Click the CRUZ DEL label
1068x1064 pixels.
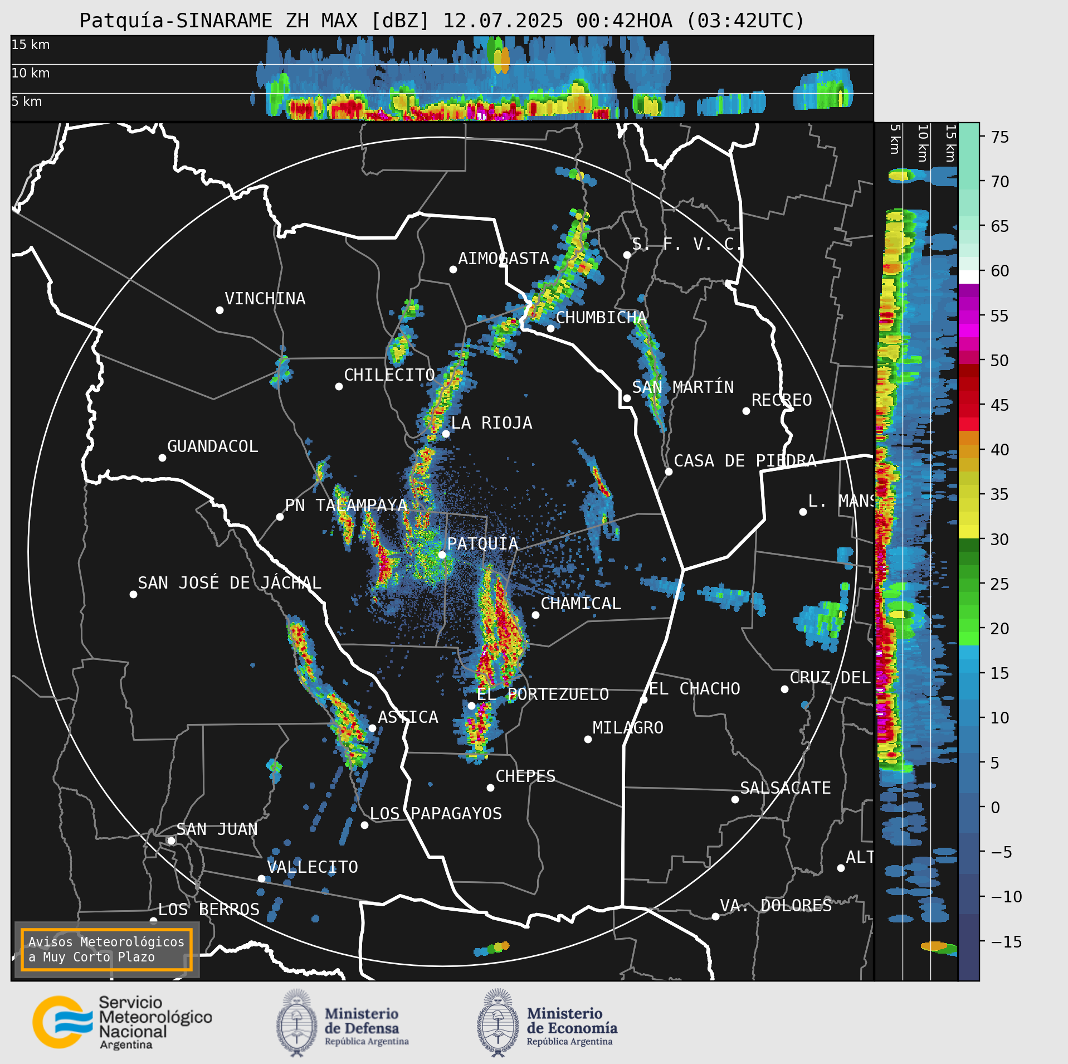pos(830,678)
